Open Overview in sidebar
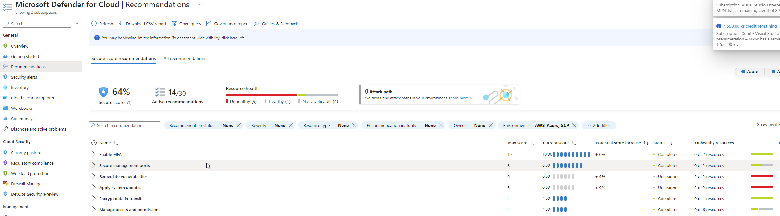The height and width of the screenshot is (216, 780). (19, 46)
